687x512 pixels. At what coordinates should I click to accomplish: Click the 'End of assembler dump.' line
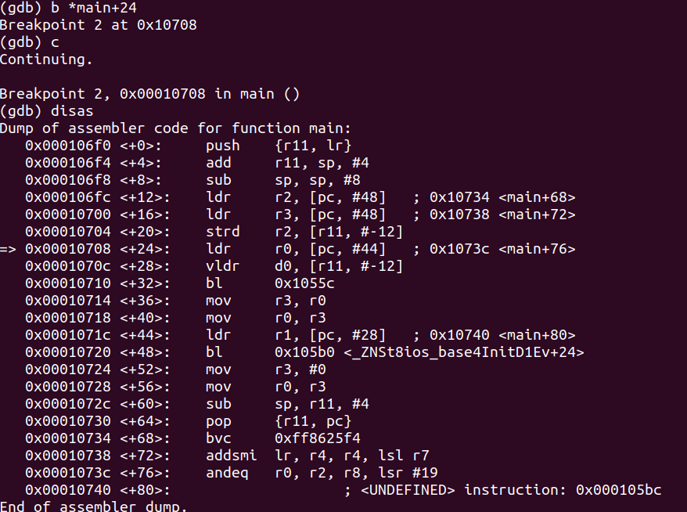tap(93, 507)
